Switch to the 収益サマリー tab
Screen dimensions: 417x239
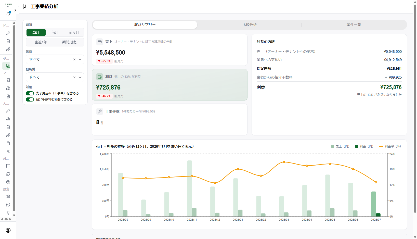point(145,25)
